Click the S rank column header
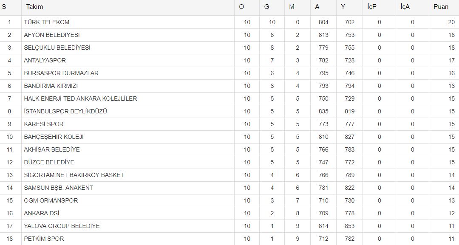 click(x=4, y=7)
